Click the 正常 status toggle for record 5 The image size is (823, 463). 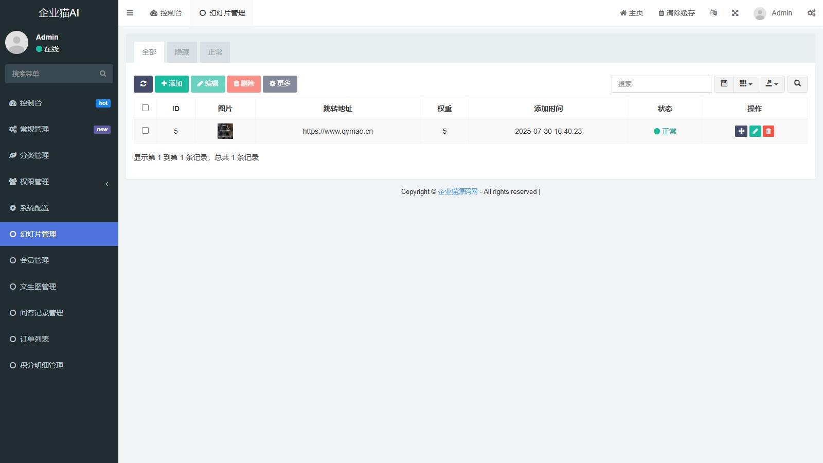click(665, 131)
